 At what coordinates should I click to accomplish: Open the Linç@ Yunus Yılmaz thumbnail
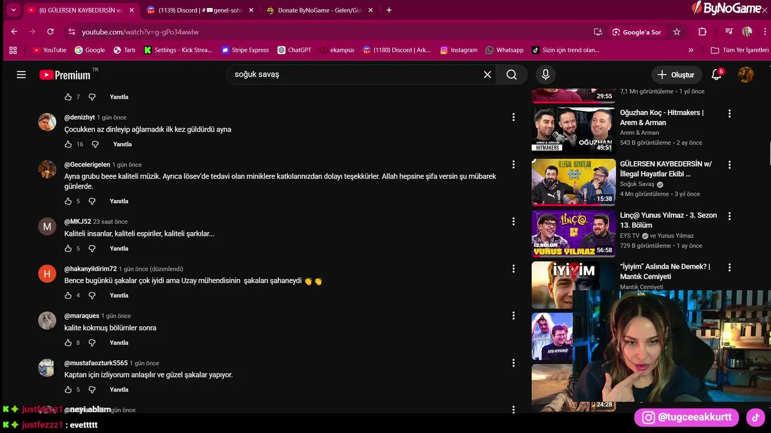[573, 232]
